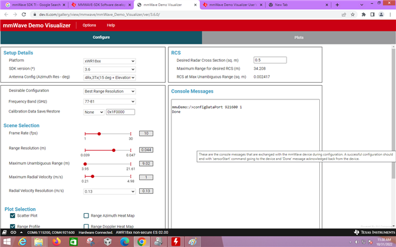Share this page icon in address bar
The image size is (396, 247).
click(344, 15)
